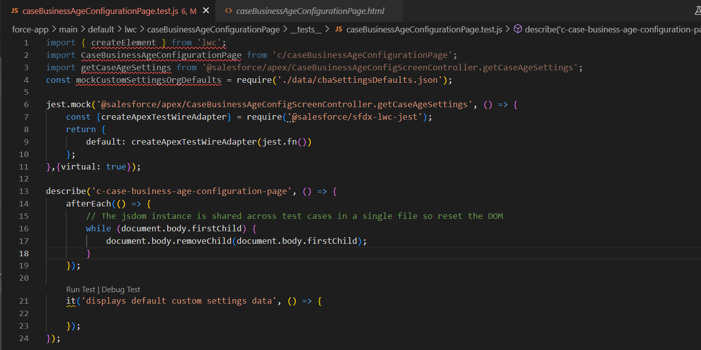The width and height of the screenshot is (701, 350).
Task: Click line number 13 in gutter
Action: coord(24,191)
